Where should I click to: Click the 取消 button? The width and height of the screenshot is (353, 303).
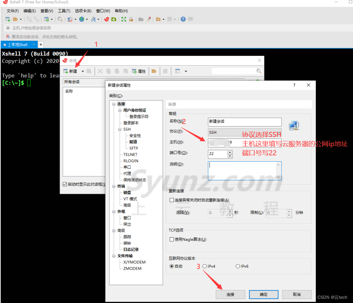[297, 295]
